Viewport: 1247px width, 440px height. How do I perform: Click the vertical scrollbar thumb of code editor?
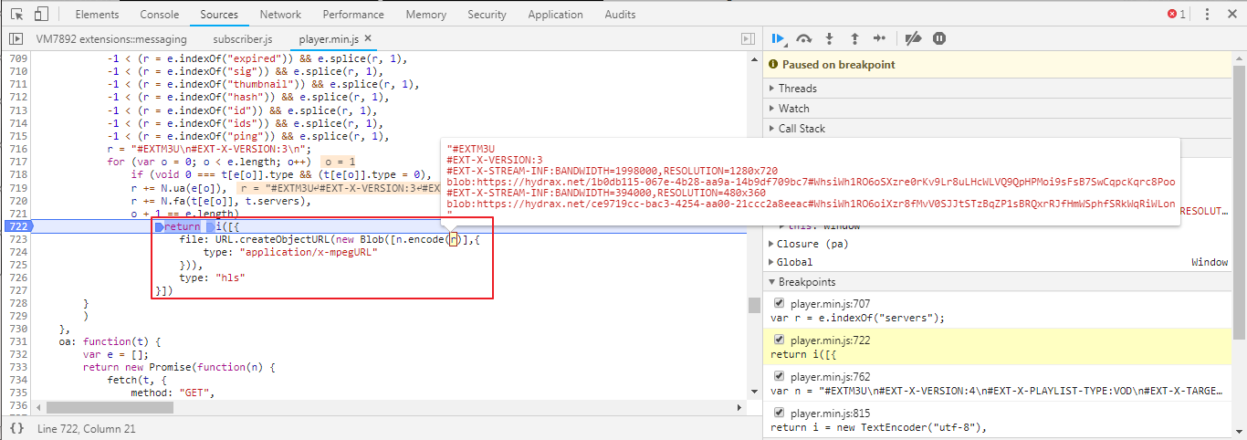coord(754,305)
